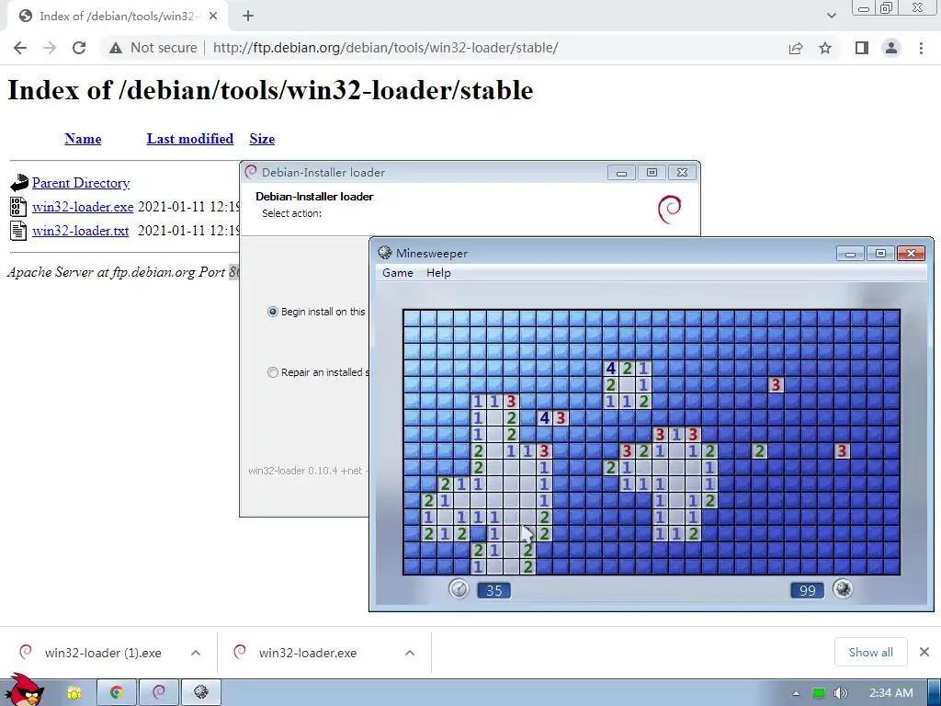Open the Chrome side panel icon

coord(862,48)
